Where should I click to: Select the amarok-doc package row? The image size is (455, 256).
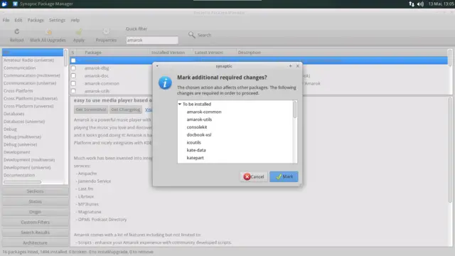(97, 76)
